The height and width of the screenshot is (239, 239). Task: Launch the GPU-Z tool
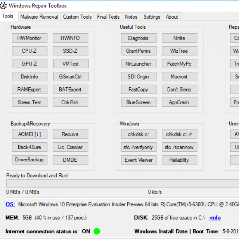pos(30,63)
